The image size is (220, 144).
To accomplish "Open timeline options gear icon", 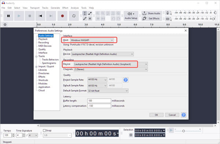I will click(x=5, y=25).
